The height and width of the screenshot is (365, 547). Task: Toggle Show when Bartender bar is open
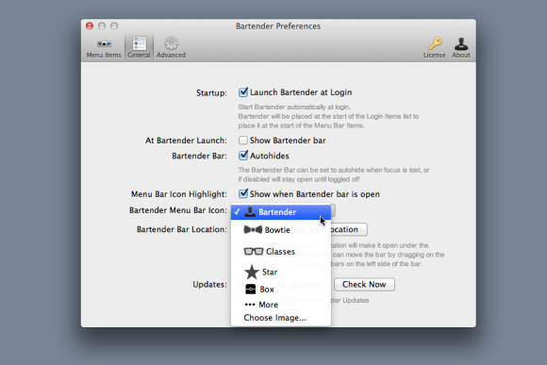(x=243, y=193)
